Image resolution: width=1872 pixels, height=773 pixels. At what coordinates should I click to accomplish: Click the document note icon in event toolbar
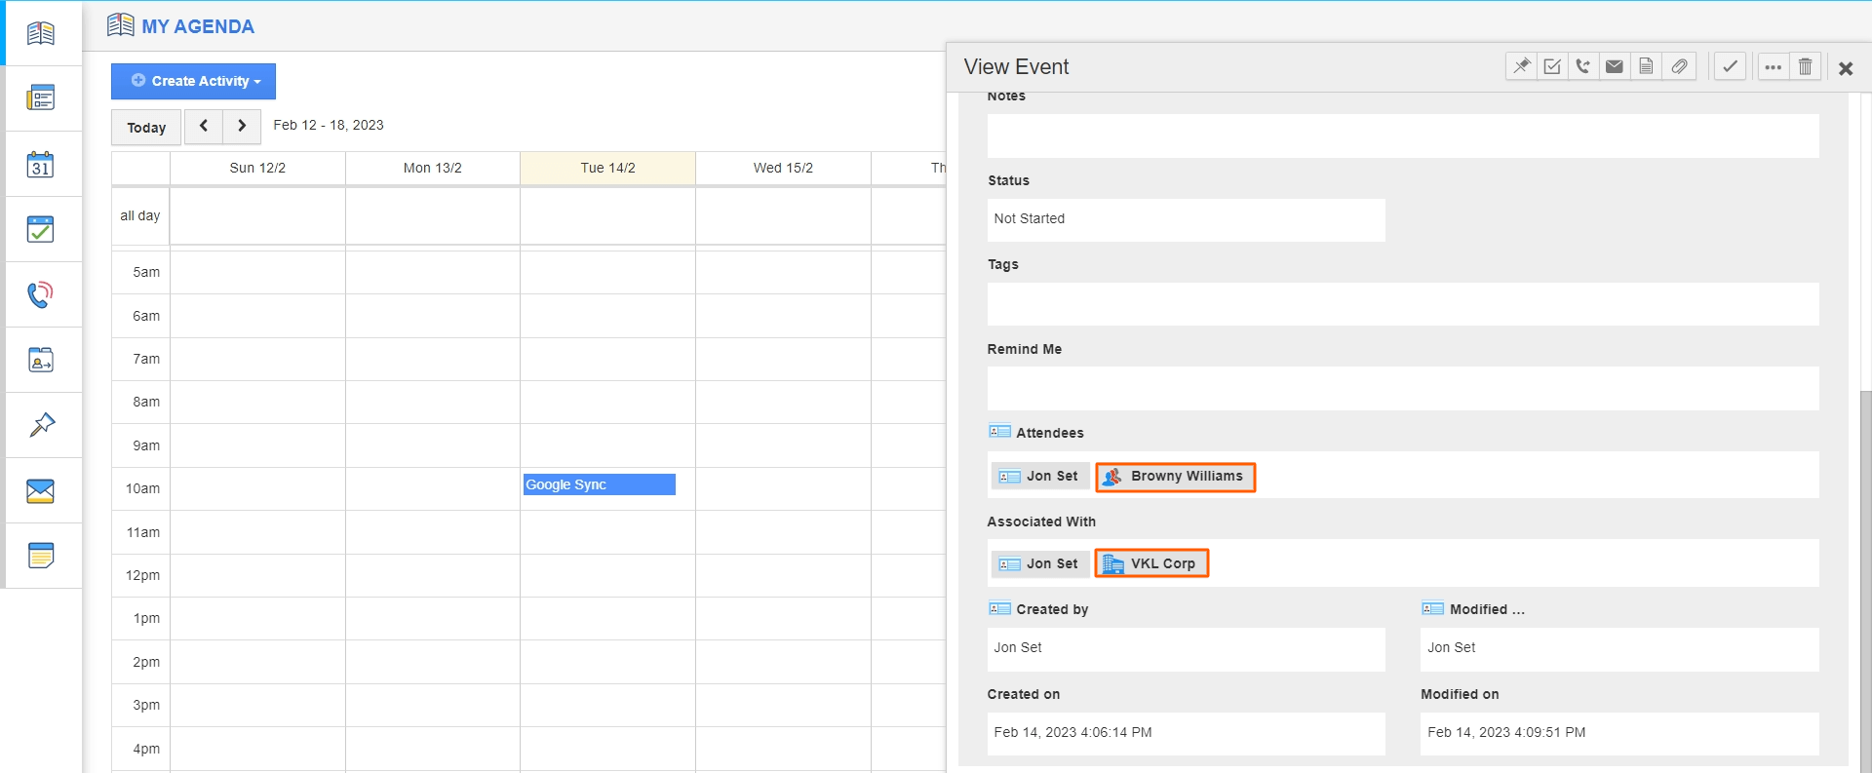coord(1646,66)
